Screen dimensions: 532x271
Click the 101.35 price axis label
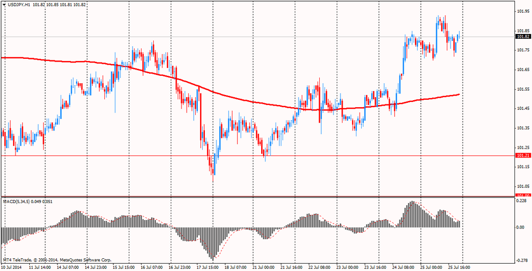click(523, 128)
